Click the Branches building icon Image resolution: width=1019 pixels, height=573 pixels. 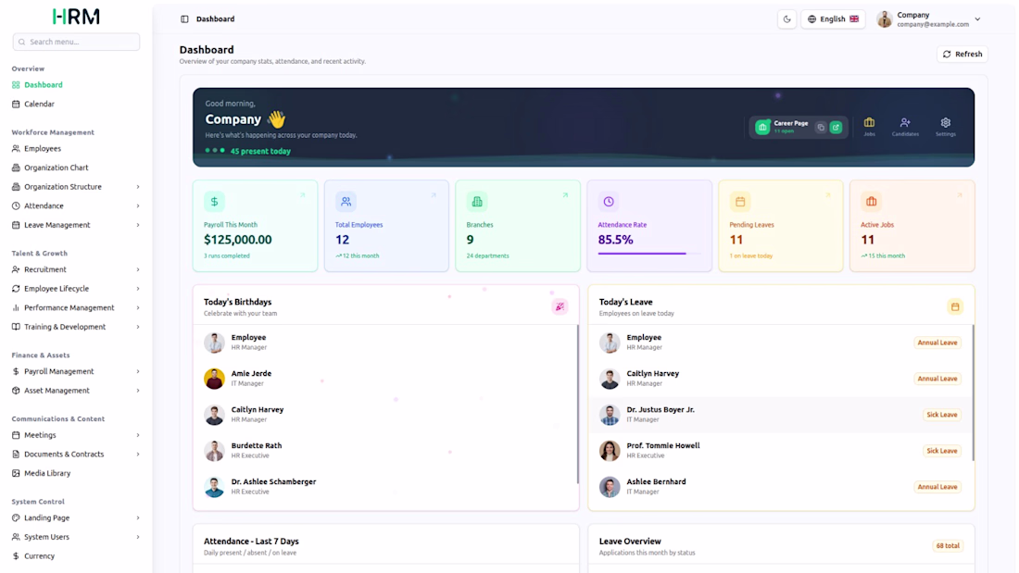pyautogui.click(x=477, y=202)
